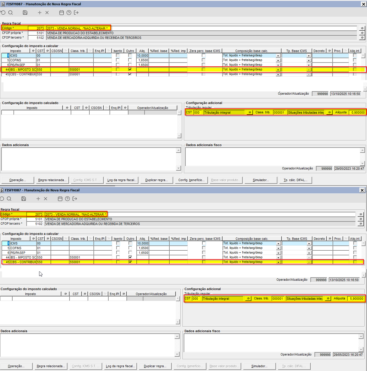Click plus add icon in lower window toolbar
This screenshot has height=371, width=367.
(38, 199)
